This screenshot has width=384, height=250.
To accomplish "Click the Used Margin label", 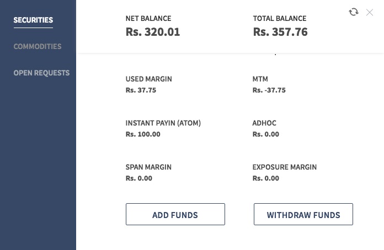I will pos(148,79).
